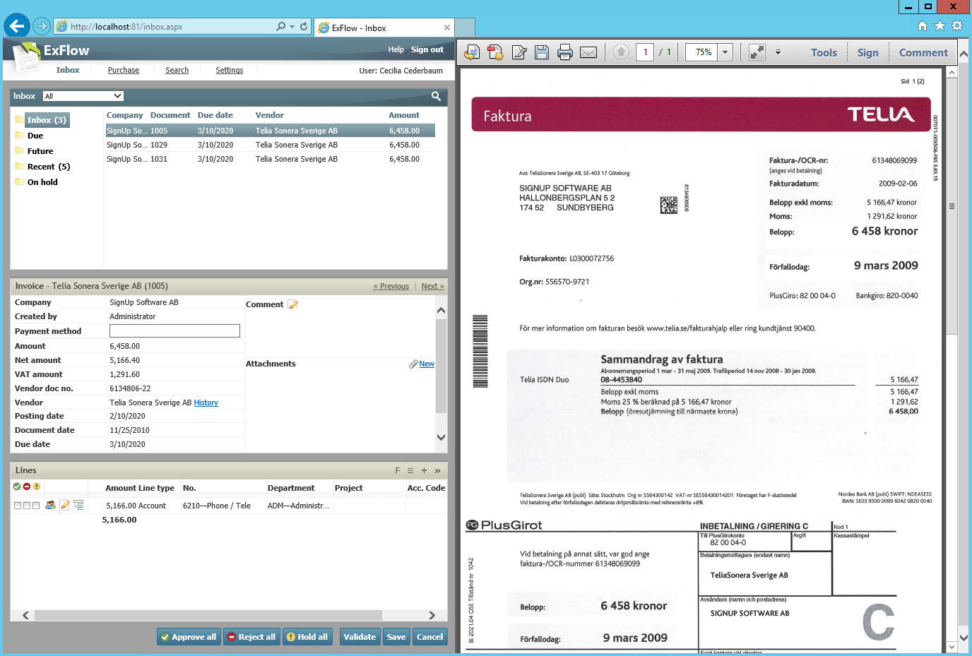The image size is (972, 656).
Task: Go to the Next invoice link
Action: (433, 286)
